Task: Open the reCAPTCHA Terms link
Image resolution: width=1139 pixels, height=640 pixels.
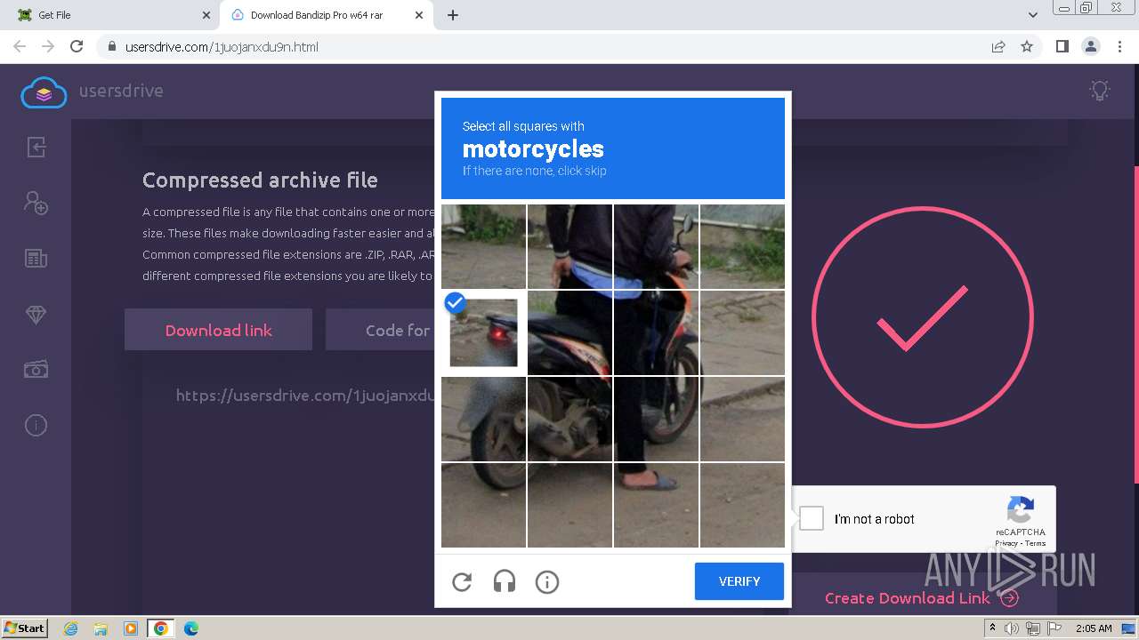Action: click(x=1036, y=543)
